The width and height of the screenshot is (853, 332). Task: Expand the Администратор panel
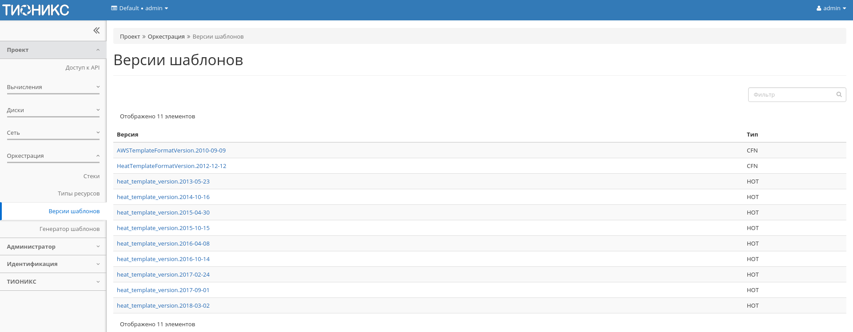[x=53, y=246]
